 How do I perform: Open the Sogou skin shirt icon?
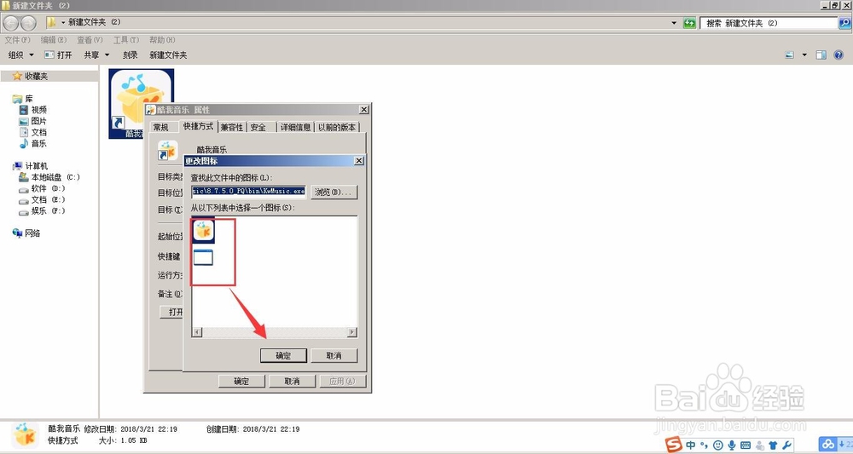tap(773, 445)
